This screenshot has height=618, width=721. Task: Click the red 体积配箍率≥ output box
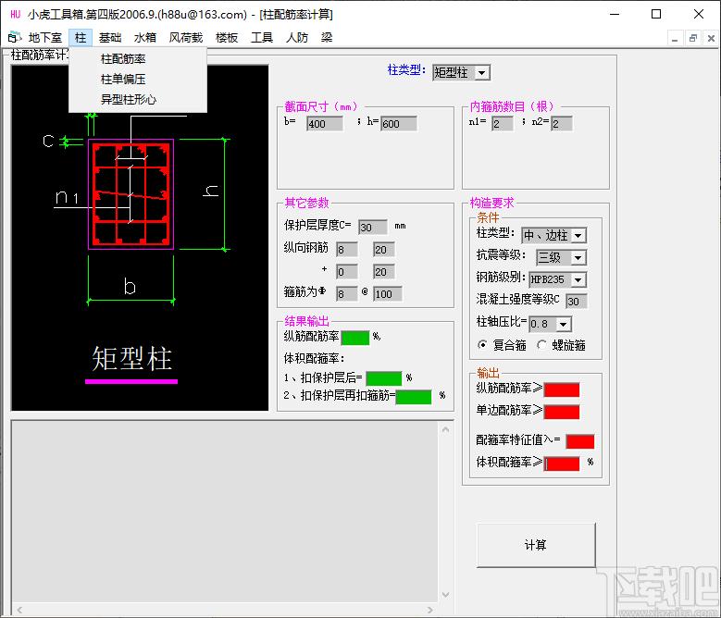click(x=562, y=463)
